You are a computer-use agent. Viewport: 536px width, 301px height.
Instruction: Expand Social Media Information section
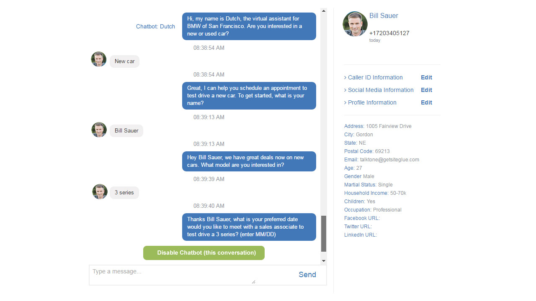click(x=379, y=90)
